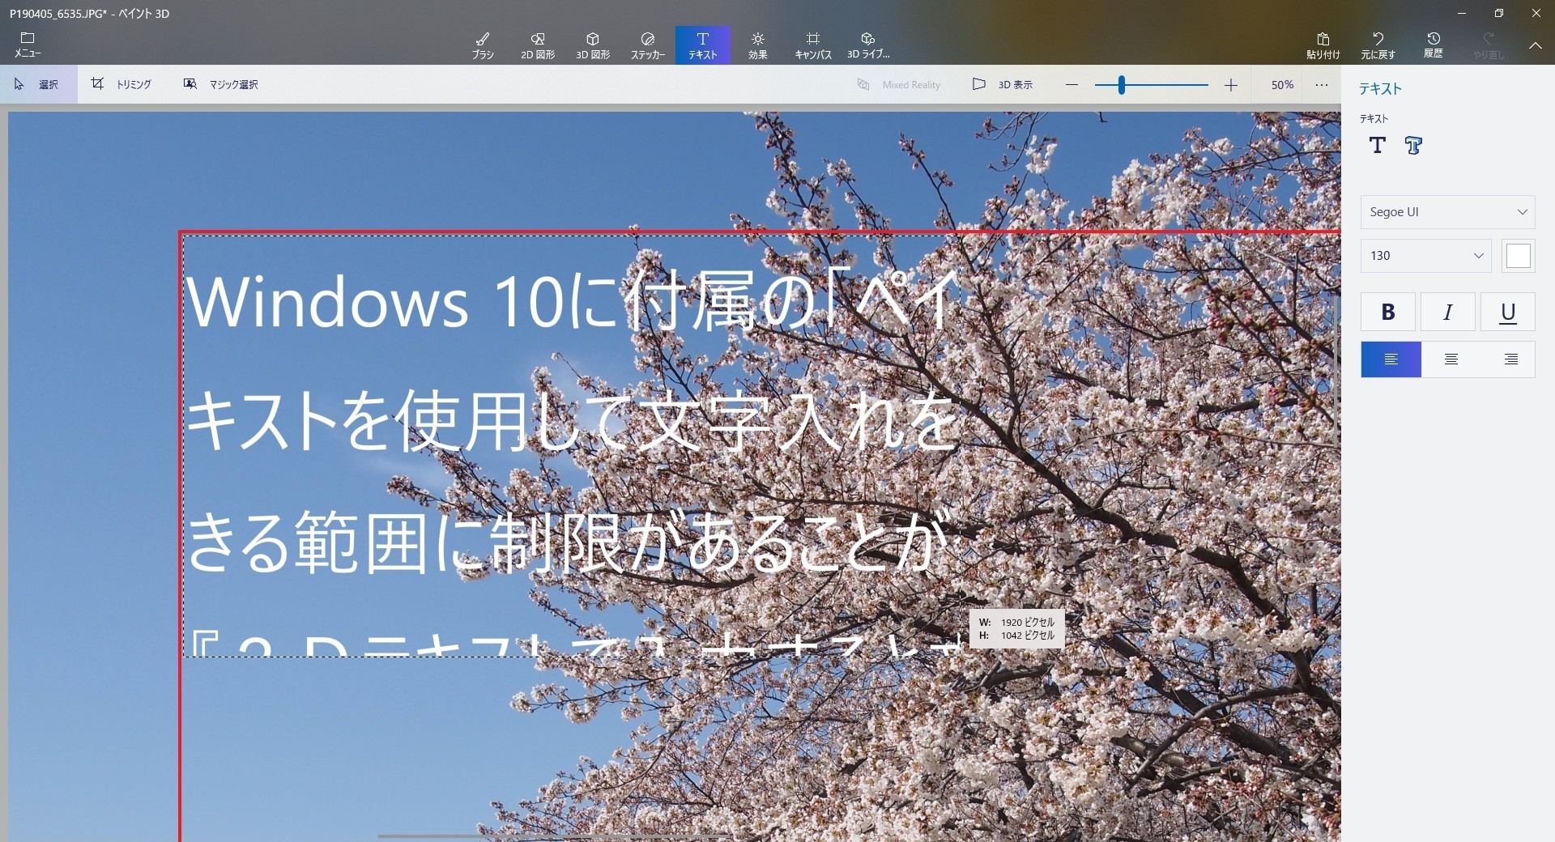Open the 効果 effects tool
Viewport: 1555px width, 842px height.
(758, 45)
